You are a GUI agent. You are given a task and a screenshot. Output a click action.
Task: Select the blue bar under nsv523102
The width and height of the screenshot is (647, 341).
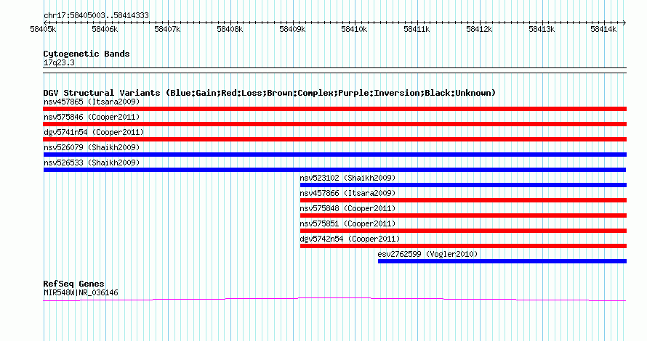coord(463,185)
